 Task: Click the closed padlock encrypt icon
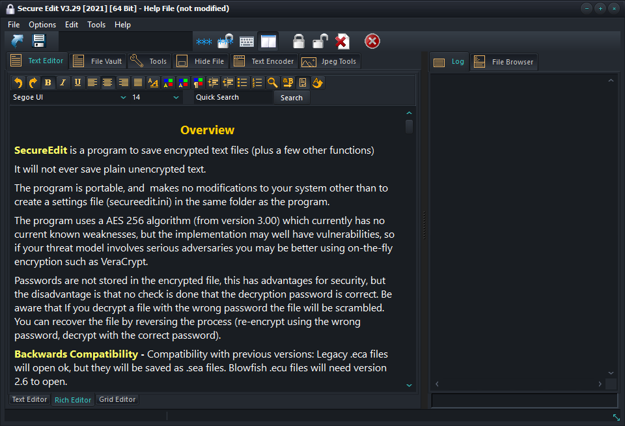[299, 41]
